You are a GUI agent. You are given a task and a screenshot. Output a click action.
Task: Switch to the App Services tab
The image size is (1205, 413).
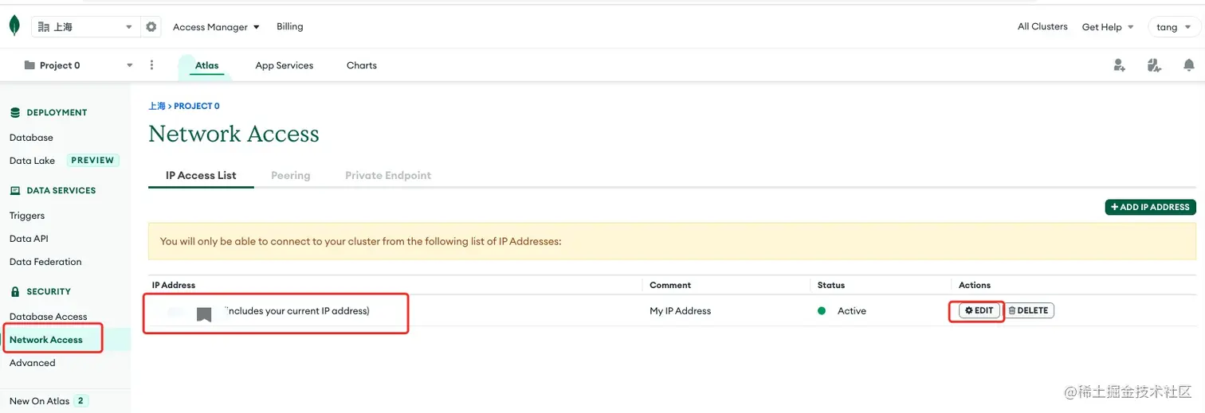(285, 65)
